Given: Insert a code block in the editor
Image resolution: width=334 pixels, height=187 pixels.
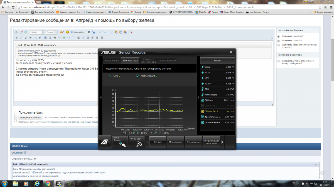Looking at the screenshot, I should (68, 37).
